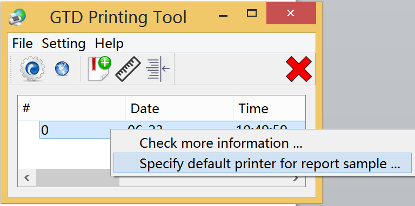Click the gear settings toolbar icon
Screen dimensions: 415x206
pos(32,68)
